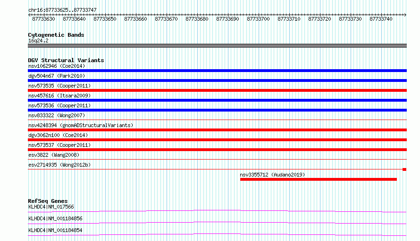This screenshot has height=241, width=420.
Task: Click ruler position 87733630
Action: click(43, 19)
